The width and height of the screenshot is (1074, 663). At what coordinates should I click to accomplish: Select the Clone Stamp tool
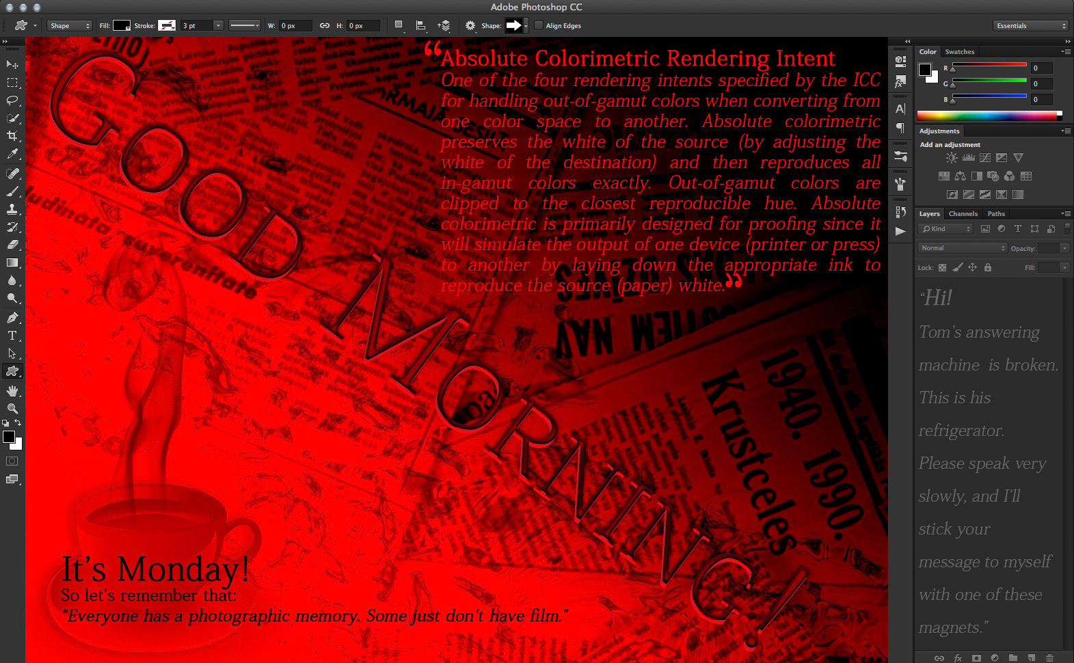point(12,209)
